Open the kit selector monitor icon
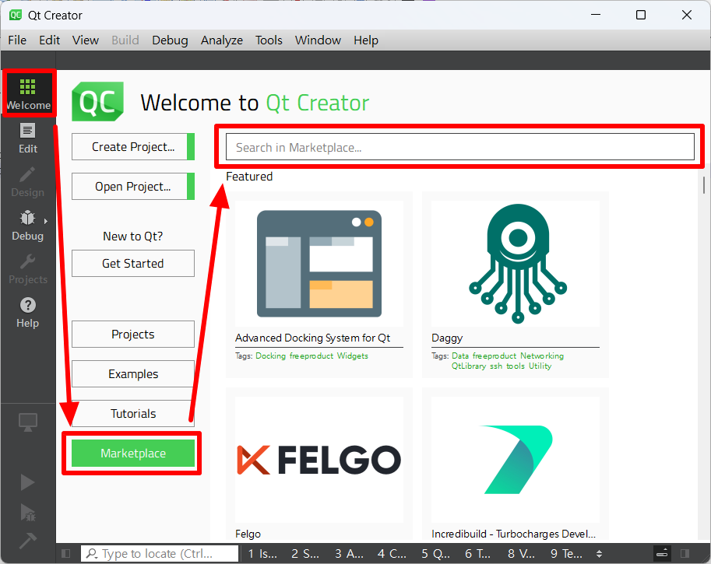This screenshot has width=711, height=564. pos(28,422)
